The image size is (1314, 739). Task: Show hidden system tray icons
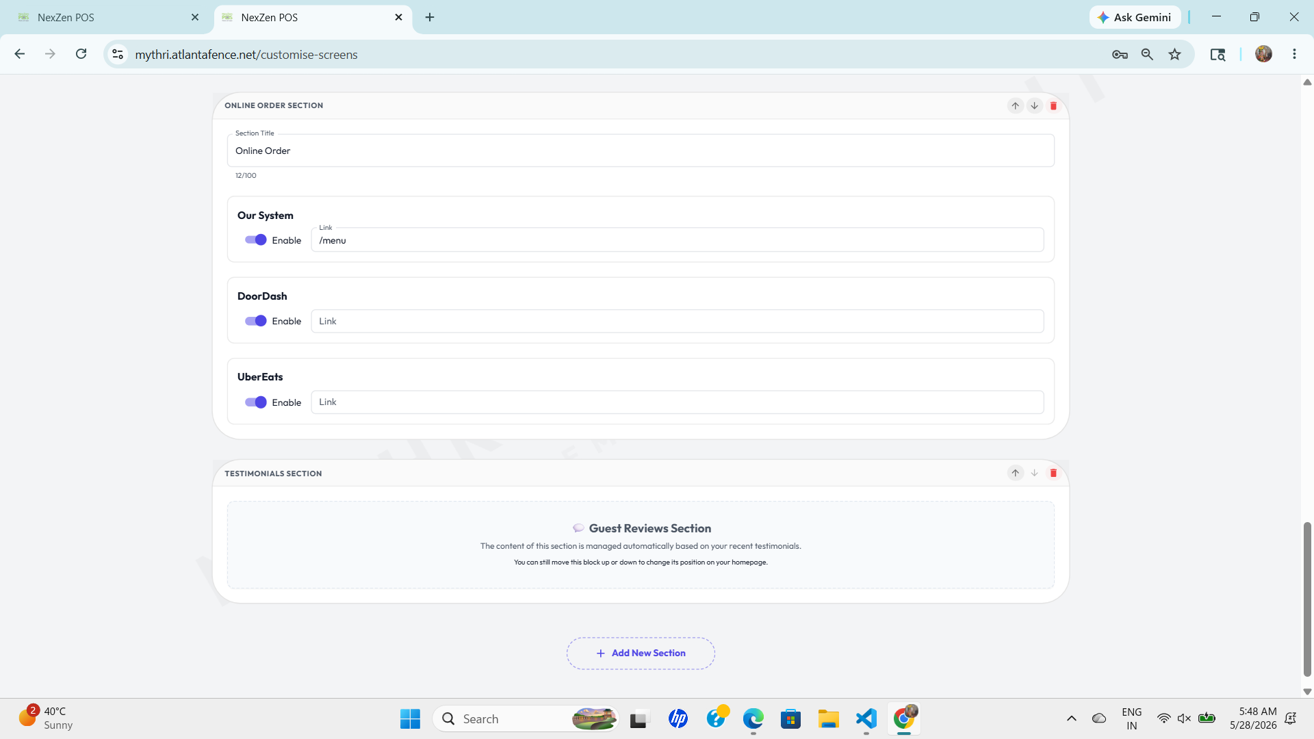[1072, 718]
